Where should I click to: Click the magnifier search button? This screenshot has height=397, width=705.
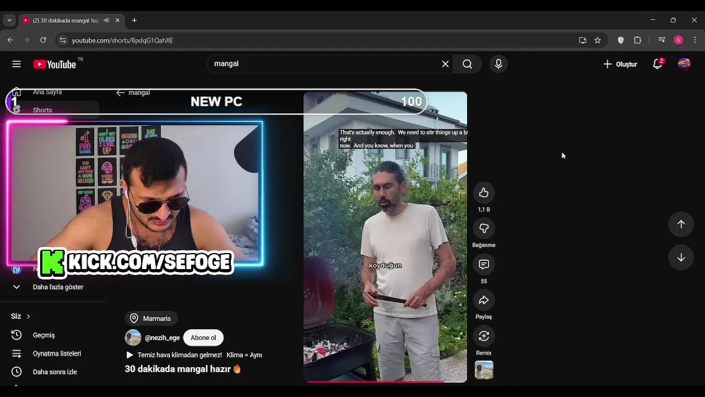click(x=467, y=64)
